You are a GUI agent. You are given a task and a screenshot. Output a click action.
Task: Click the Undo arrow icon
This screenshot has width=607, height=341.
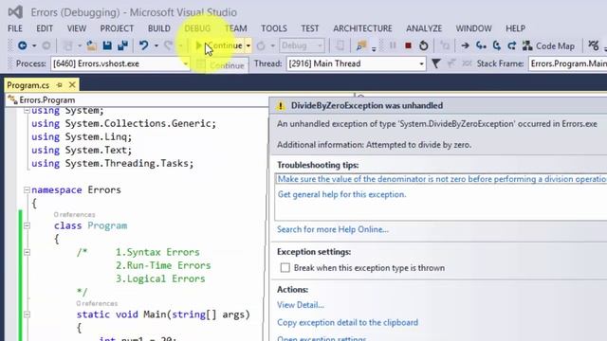pyautogui.click(x=143, y=45)
